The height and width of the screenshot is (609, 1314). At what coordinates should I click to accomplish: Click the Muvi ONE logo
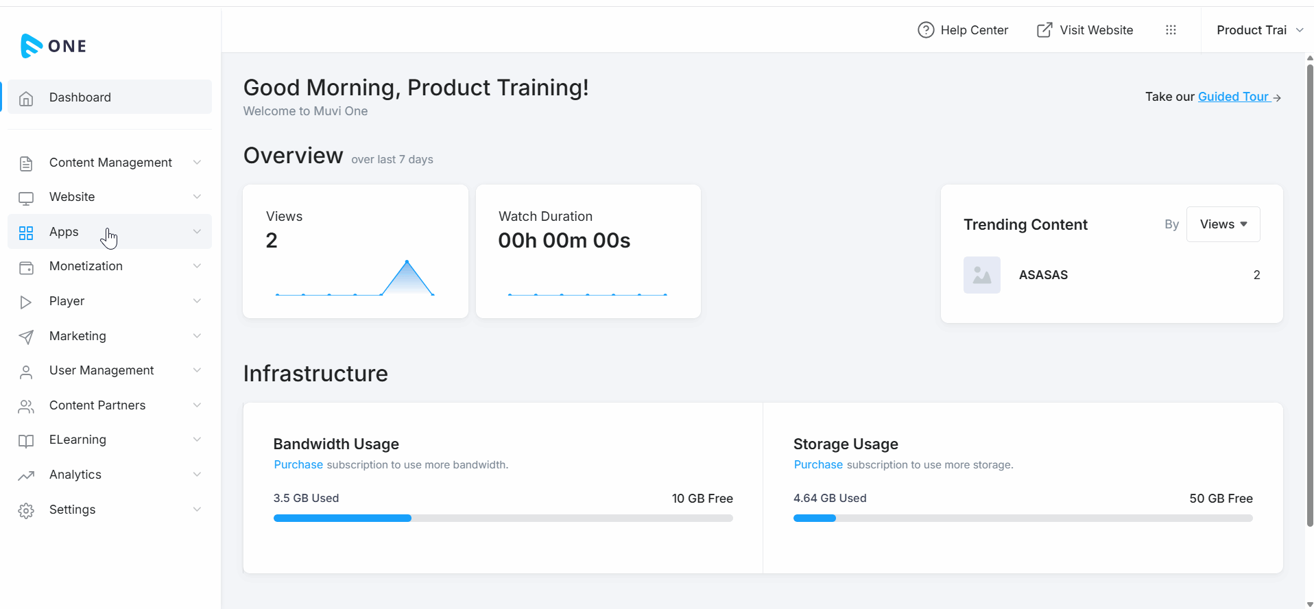pos(53,46)
